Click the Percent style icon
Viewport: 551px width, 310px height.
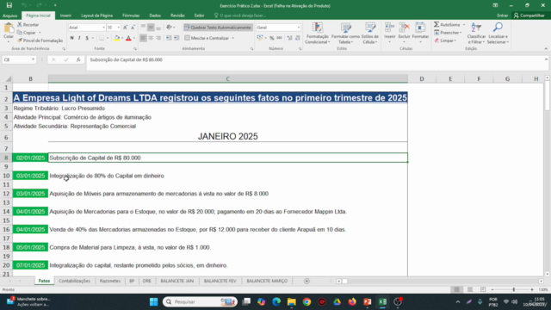click(x=272, y=38)
